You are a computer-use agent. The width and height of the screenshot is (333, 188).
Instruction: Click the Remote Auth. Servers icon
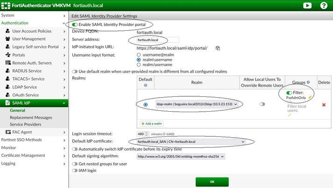tap(8, 63)
